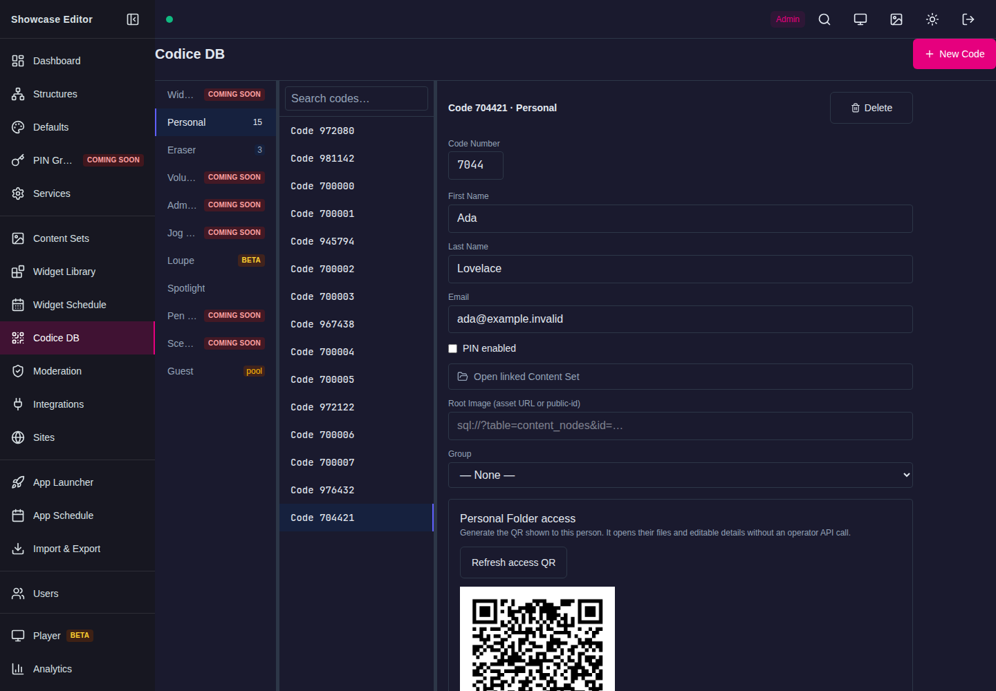Screen dimensions: 996x691
Task: Click the monitor display icon in header
Action: coord(860,19)
